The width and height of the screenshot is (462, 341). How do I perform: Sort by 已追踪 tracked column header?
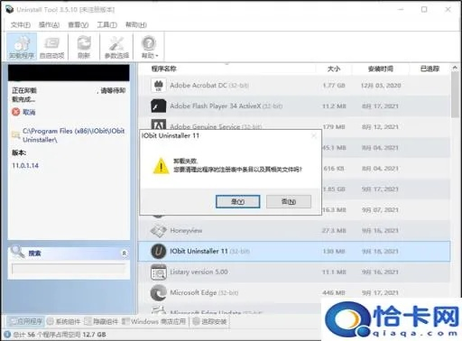click(430, 69)
